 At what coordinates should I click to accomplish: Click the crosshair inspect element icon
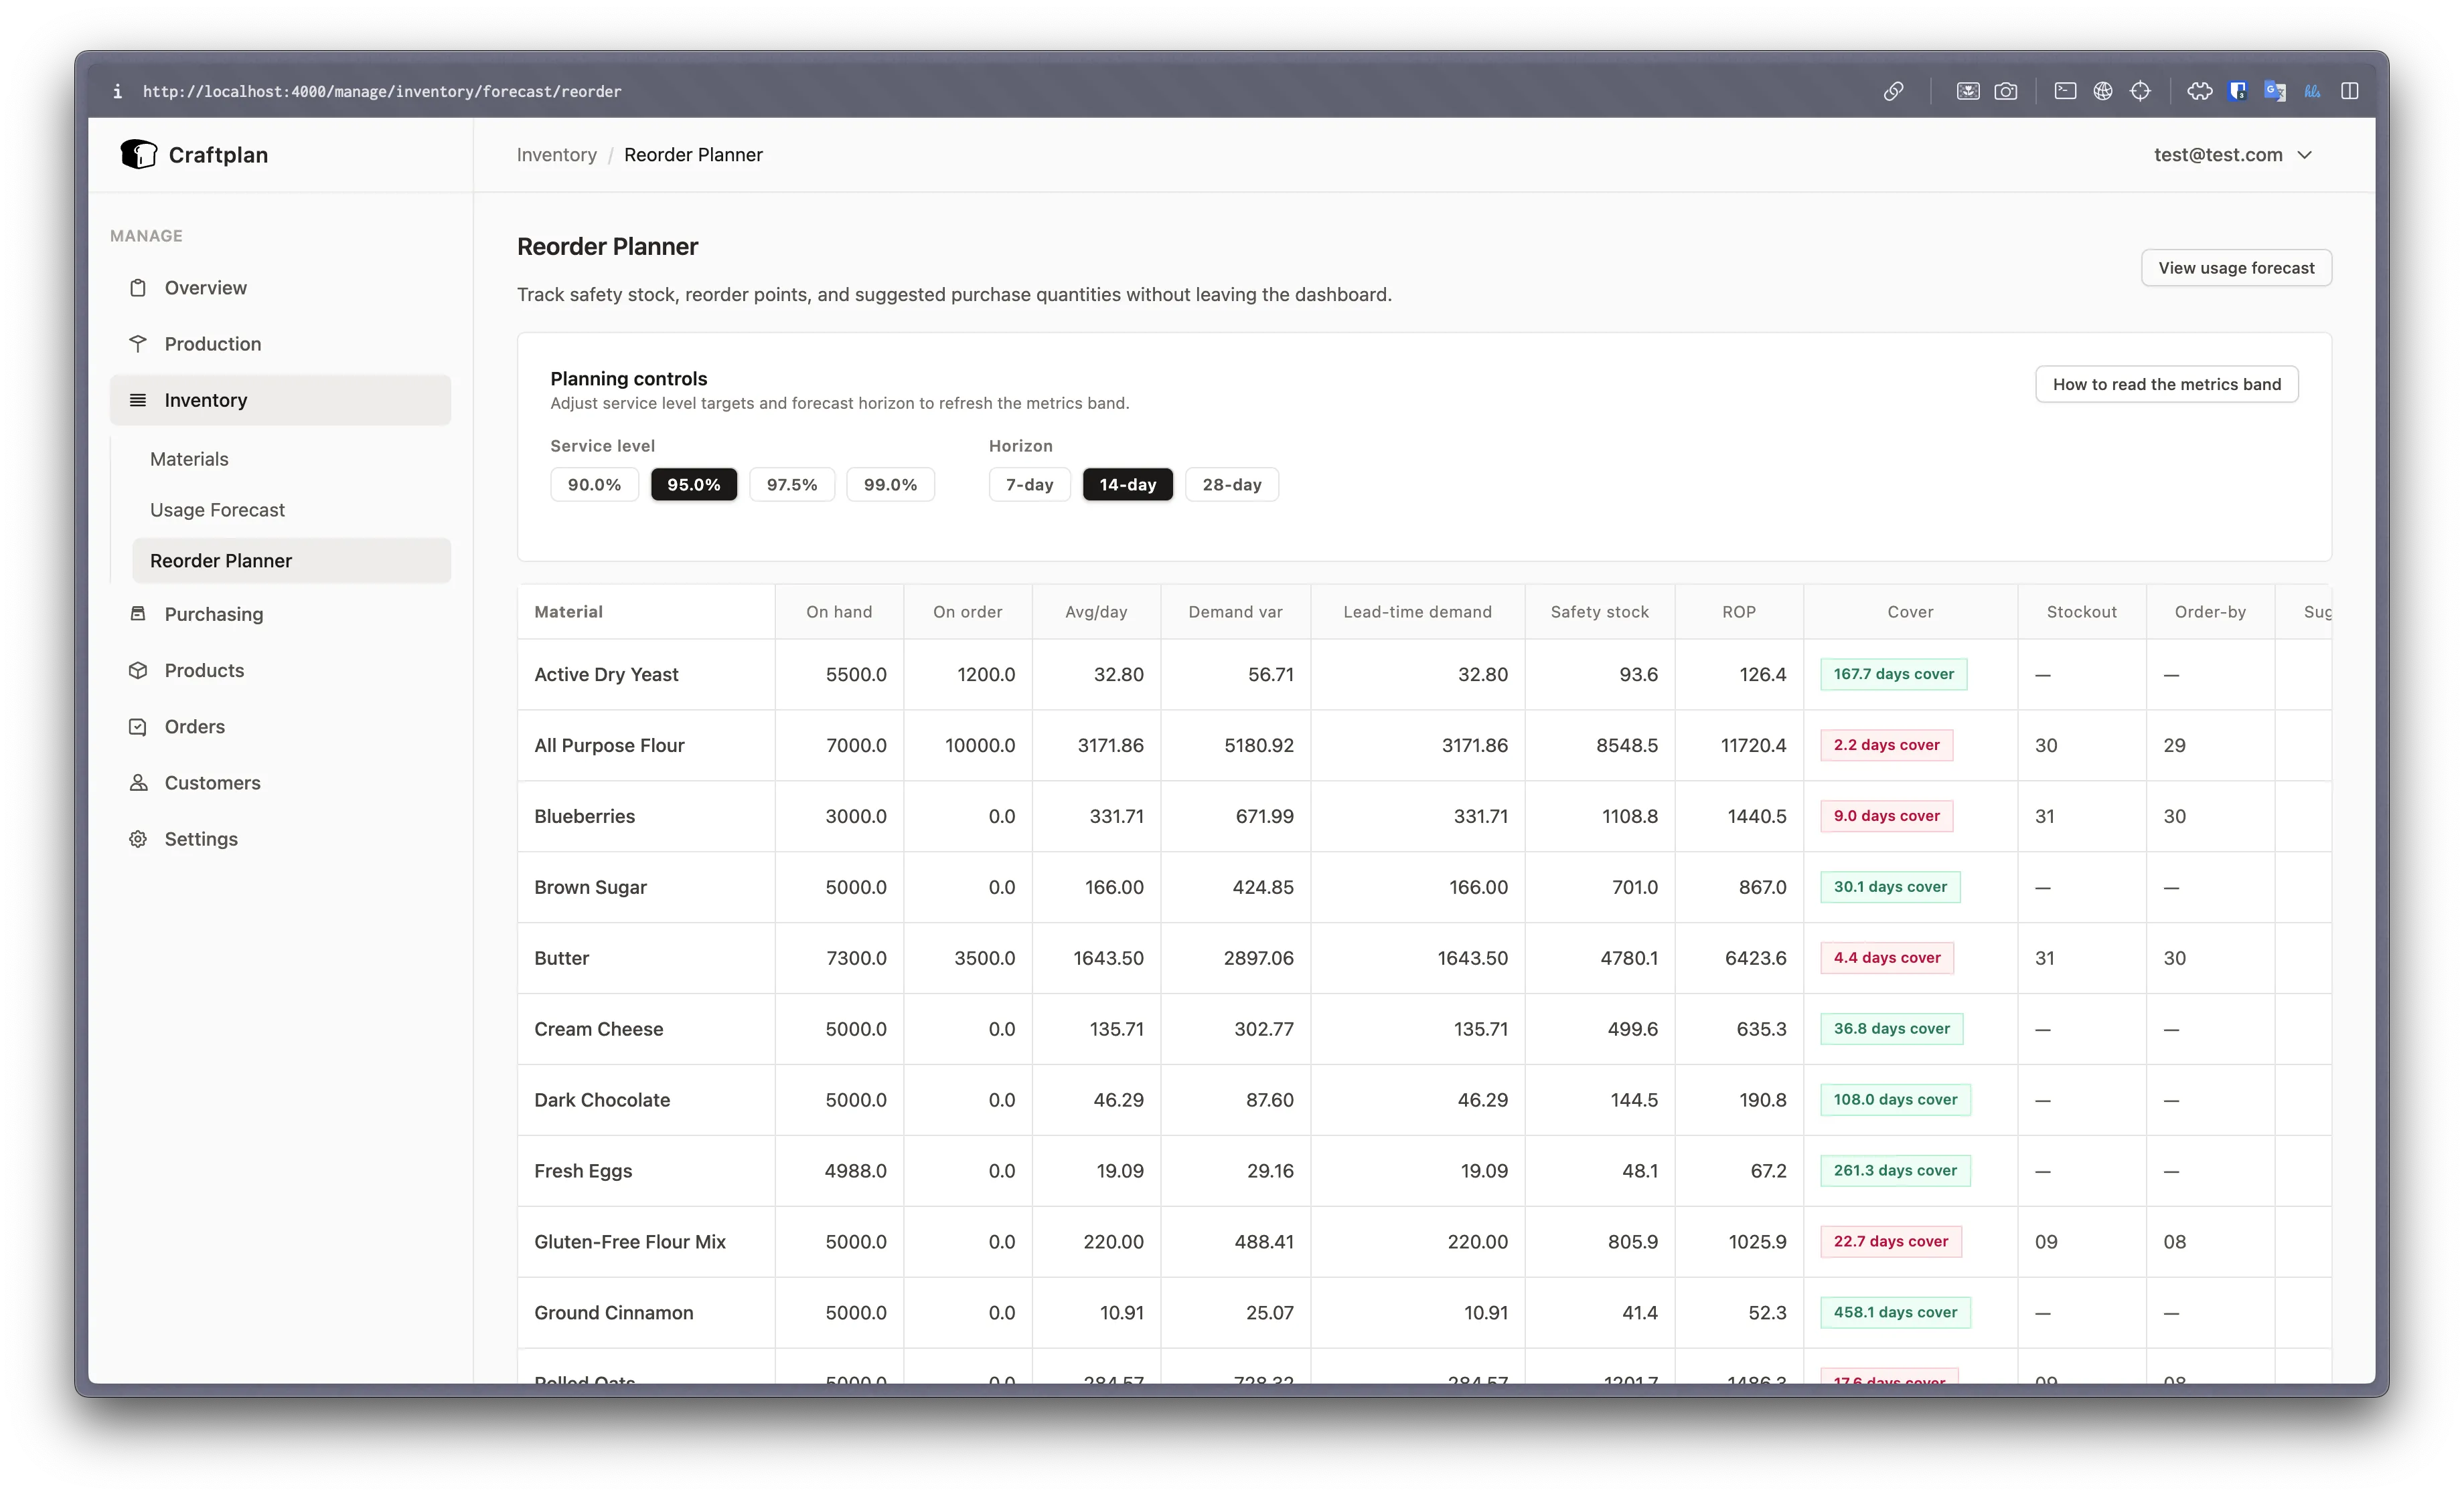[2140, 91]
